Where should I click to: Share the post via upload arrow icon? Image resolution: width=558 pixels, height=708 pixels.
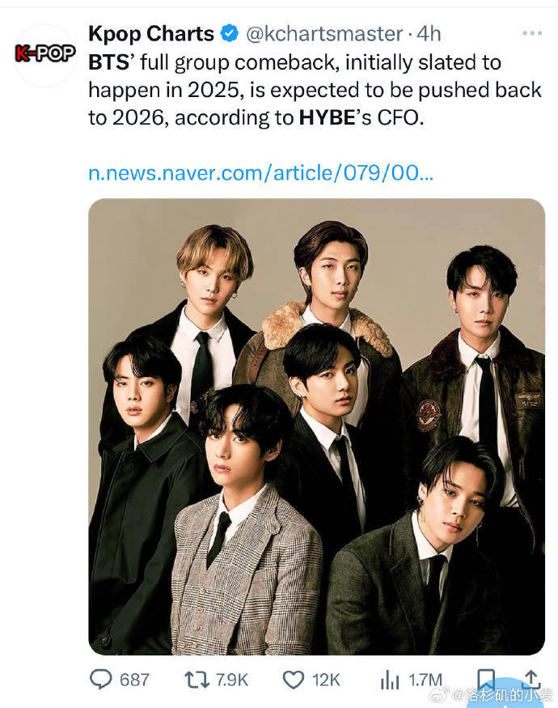[x=531, y=678]
